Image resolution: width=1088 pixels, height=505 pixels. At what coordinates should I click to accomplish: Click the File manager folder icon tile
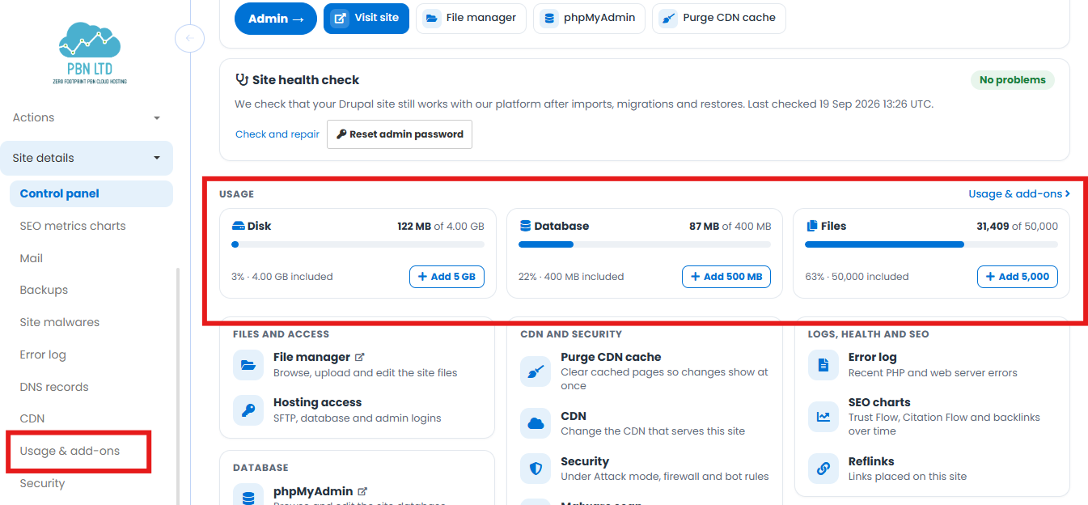pos(248,365)
